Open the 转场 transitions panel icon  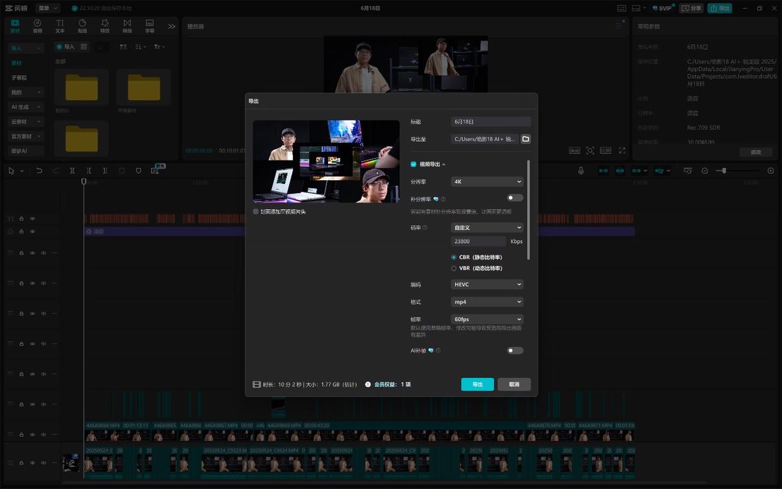[127, 26]
